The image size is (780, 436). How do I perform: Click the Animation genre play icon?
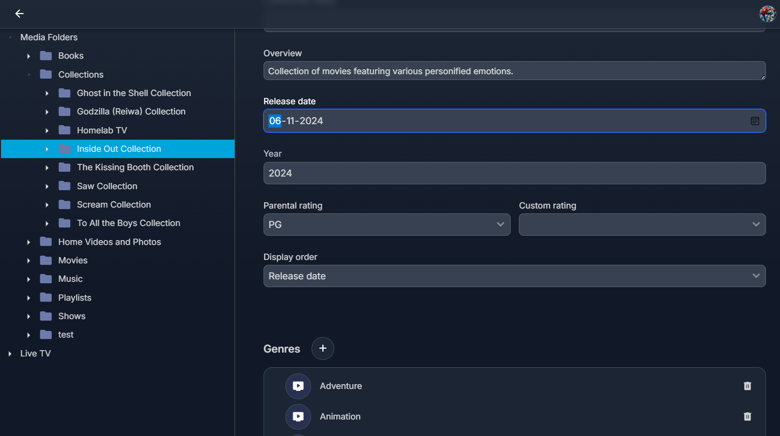coord(298,417)
